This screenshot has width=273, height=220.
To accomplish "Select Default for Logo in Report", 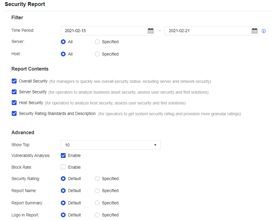I will 63,215.
